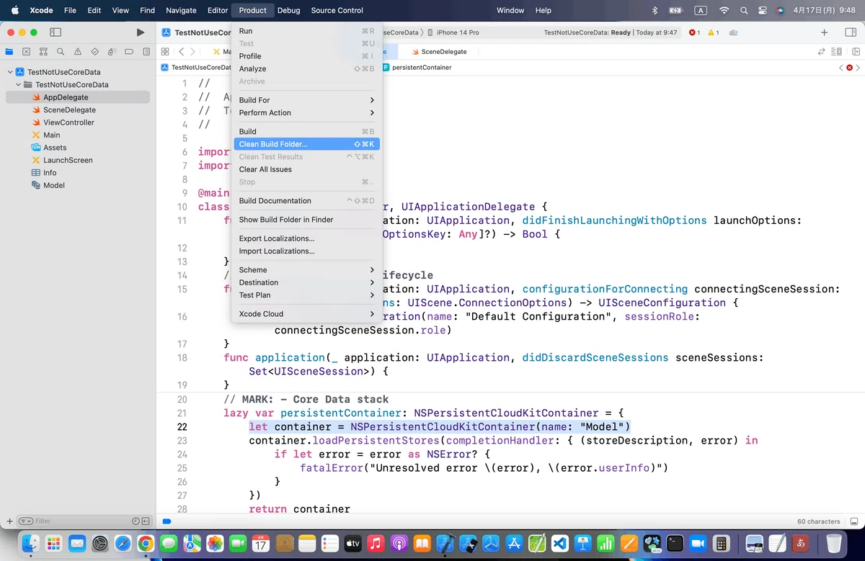Expand the Perform Action submenu
Image resolution: width=865 pixels, height=561 pixels.
[306, 113]
